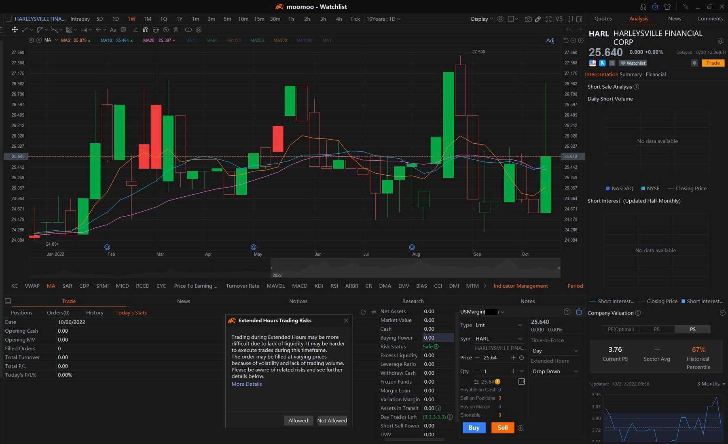Click the blue Buy button
Screen dimensions: 728x444
(x=474, y=428)
